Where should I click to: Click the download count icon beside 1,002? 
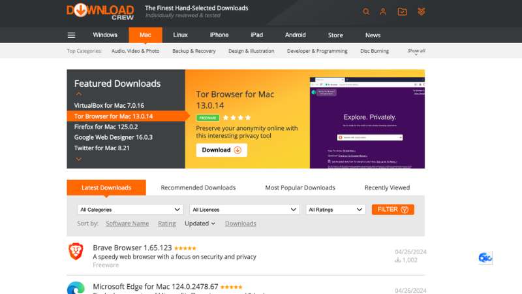397,260
